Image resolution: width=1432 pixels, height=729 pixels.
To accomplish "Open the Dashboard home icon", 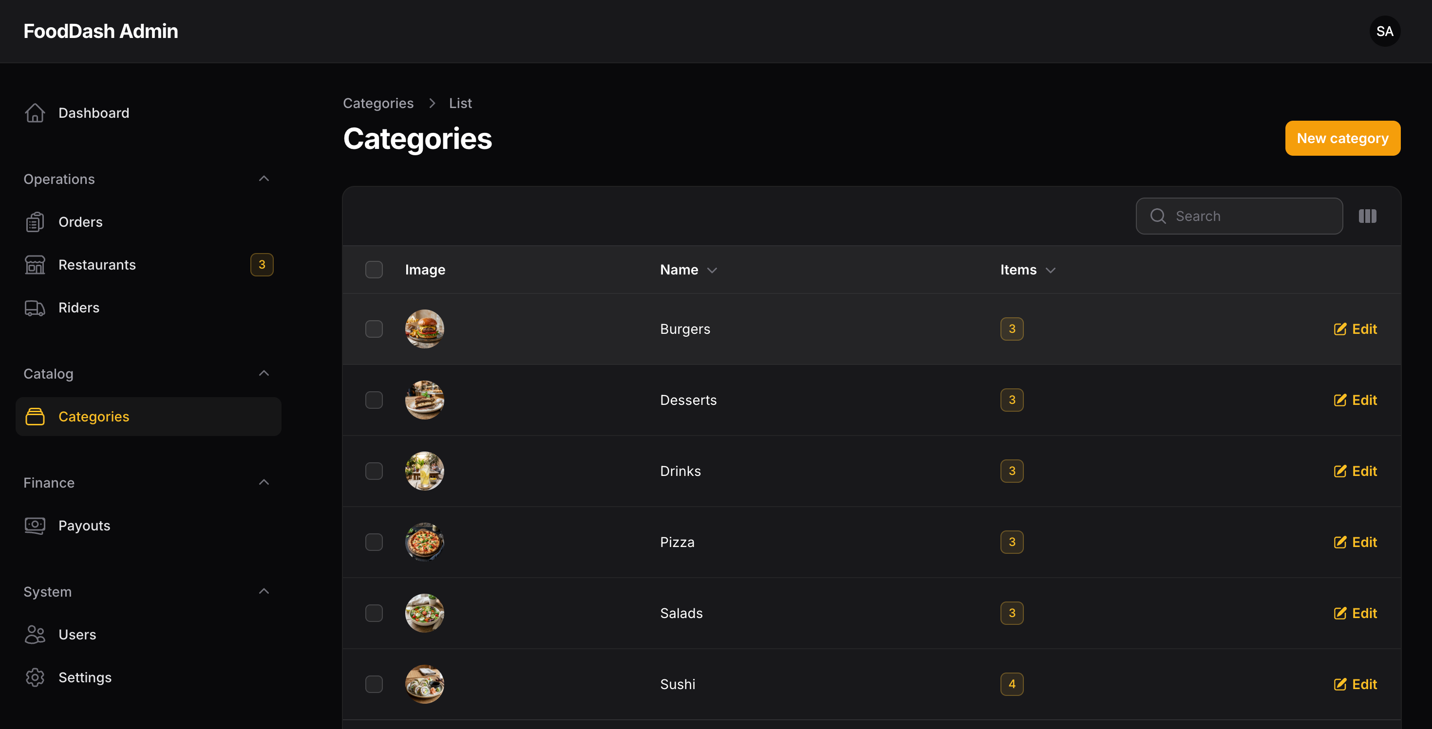I will tap(35, 113).
